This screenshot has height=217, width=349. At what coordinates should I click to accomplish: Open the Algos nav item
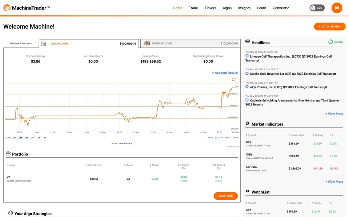point(227,8)
